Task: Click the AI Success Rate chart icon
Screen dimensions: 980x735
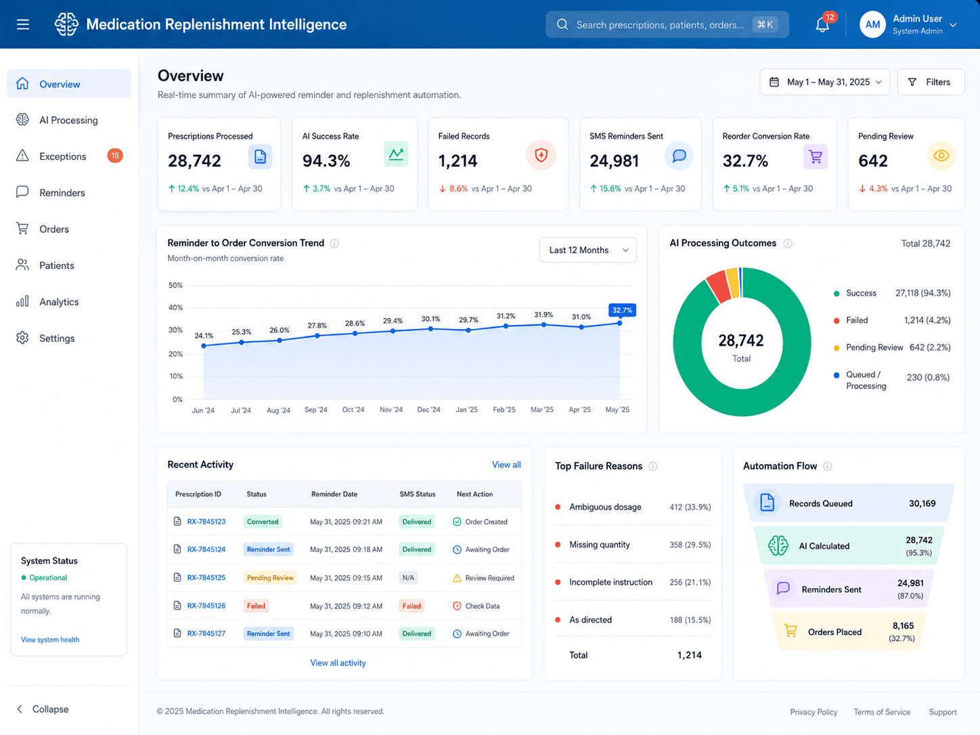Action: (x=396, y=154)
